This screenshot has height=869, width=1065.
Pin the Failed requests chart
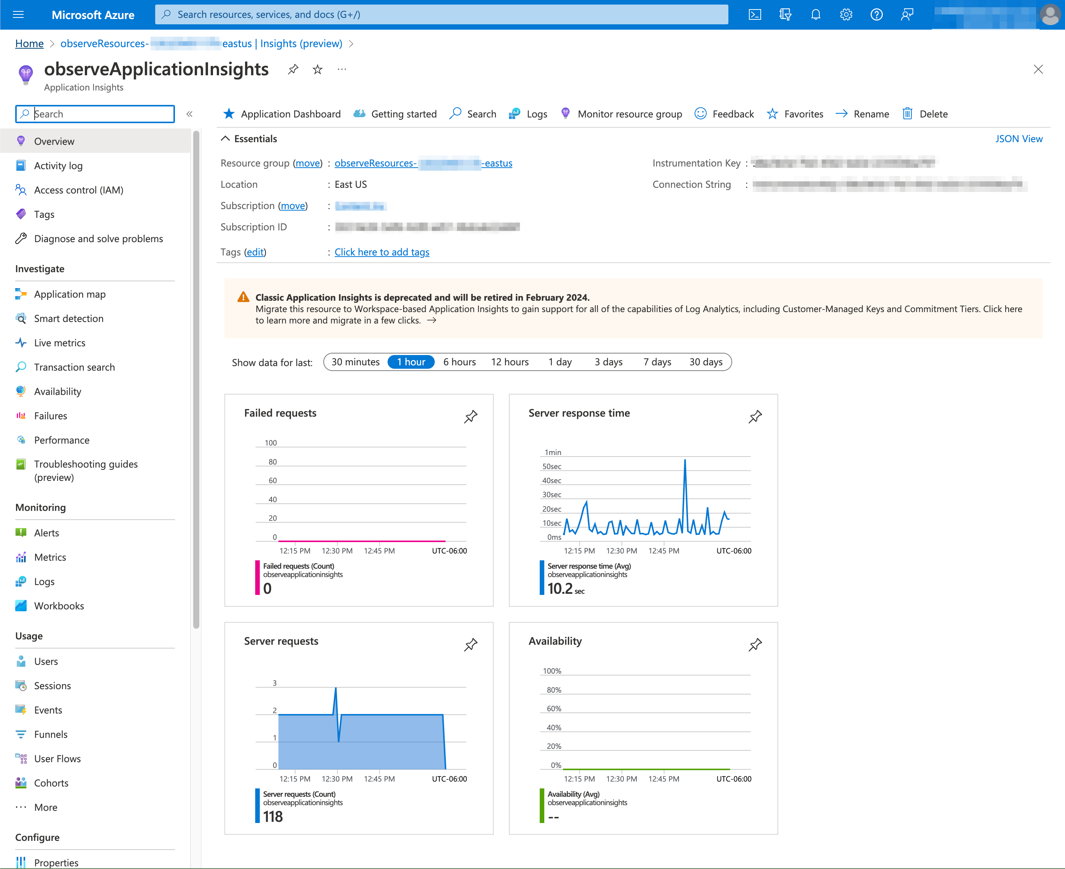coord(471,417)
